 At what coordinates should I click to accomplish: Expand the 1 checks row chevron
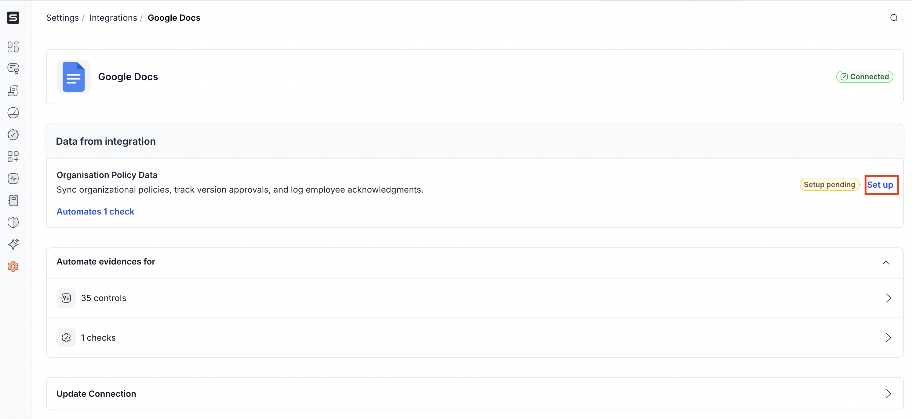click(888, 337)
